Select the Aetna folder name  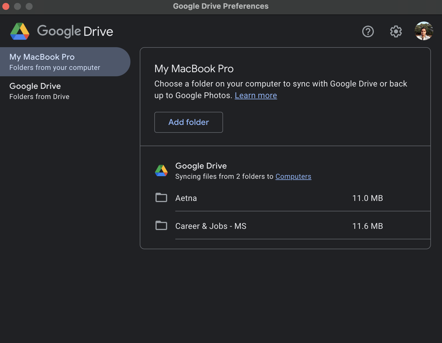pyautogui.click(x=186, y=198)
